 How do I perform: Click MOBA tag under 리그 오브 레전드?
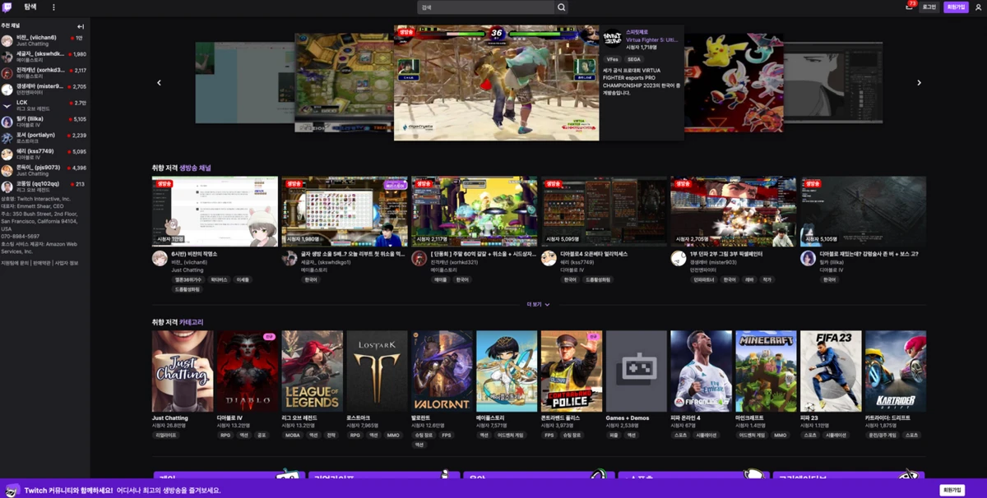(293, 435)
